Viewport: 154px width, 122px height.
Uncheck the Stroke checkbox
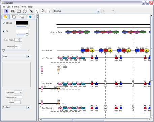point(4,23)
